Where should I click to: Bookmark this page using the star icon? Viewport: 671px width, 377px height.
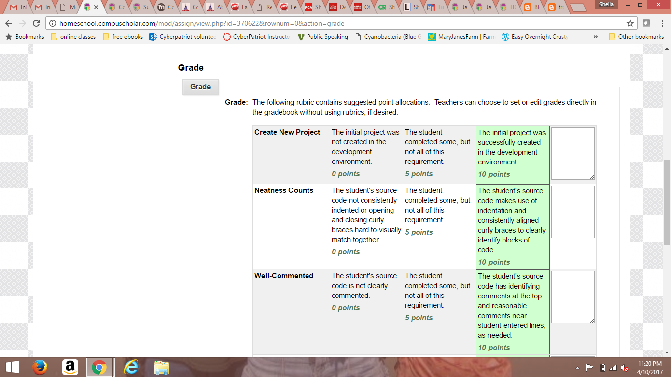point(630,23)
